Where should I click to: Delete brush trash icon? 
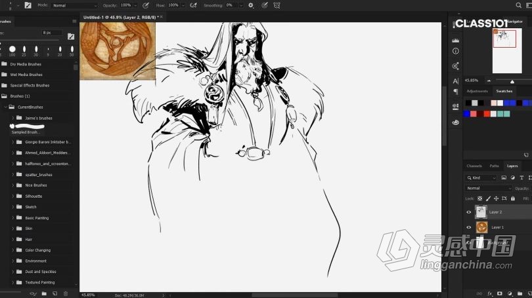click(66, 293)
